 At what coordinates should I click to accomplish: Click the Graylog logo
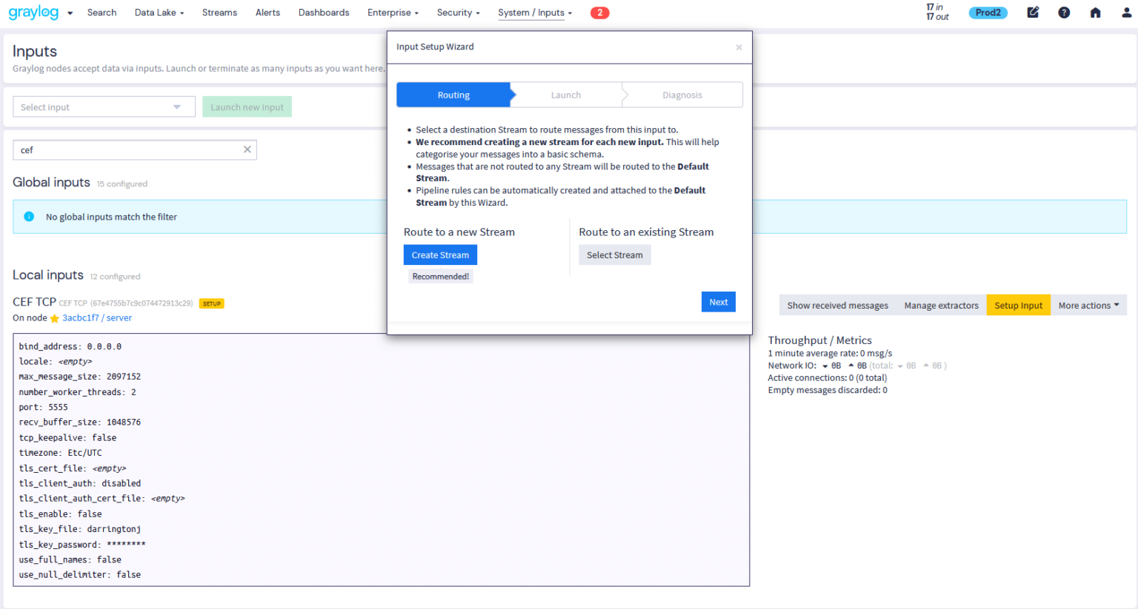(x=33, y=12)
